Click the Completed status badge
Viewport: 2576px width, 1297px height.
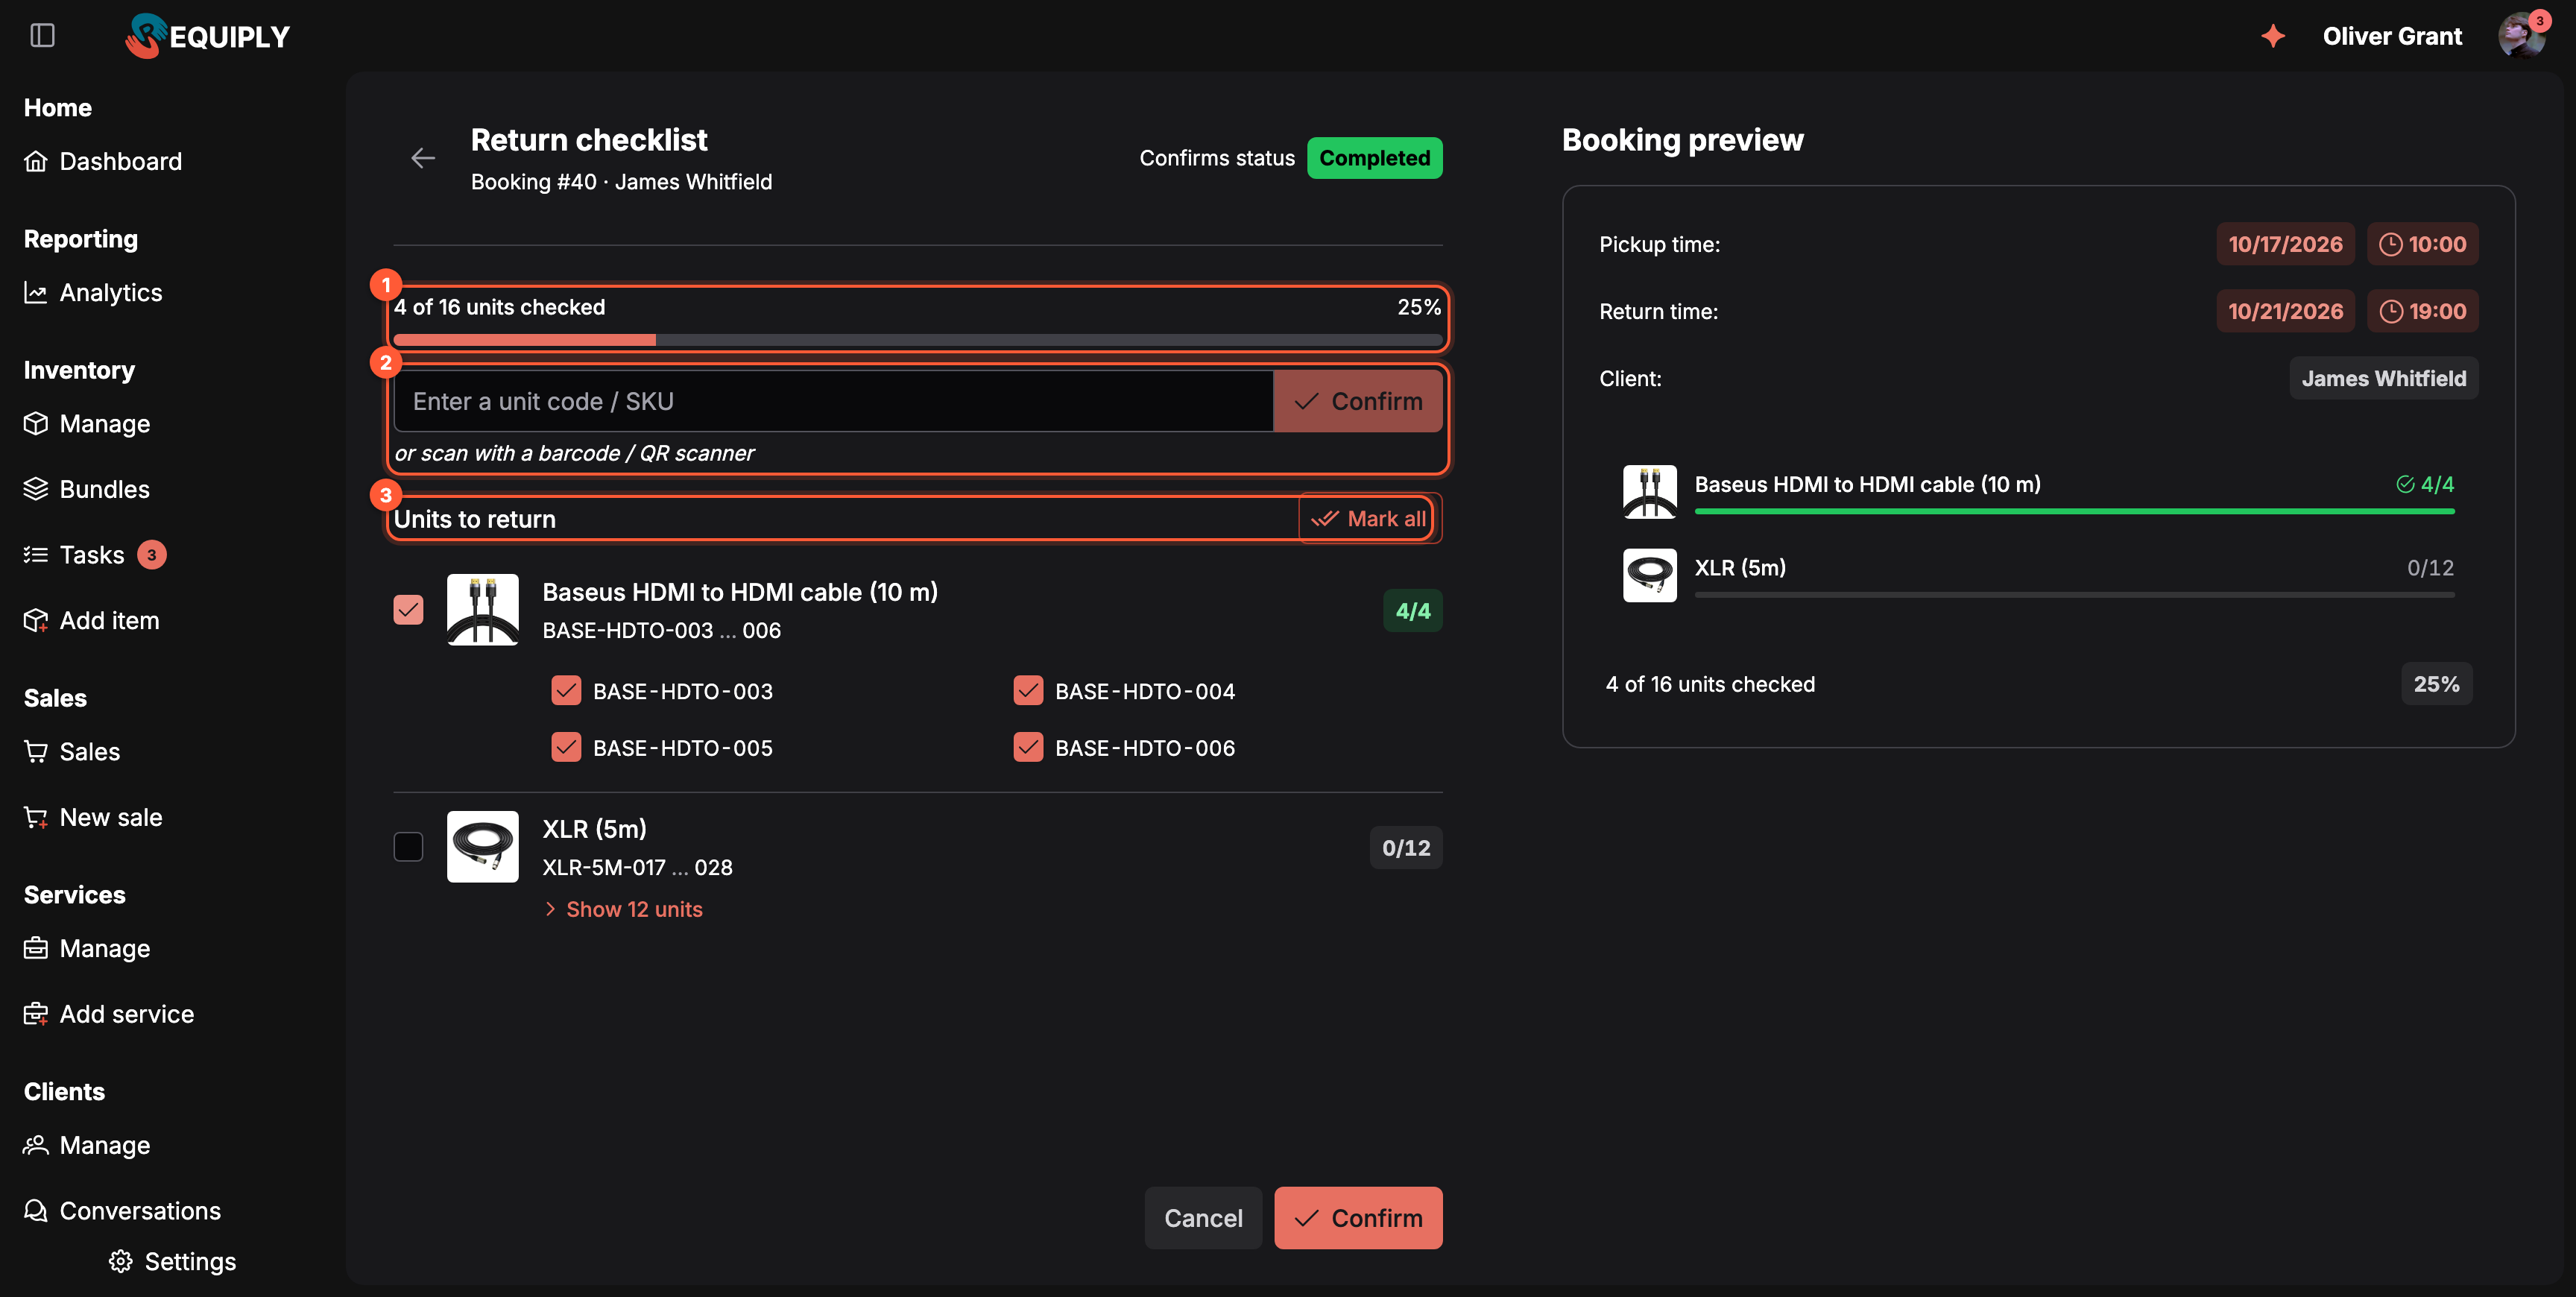coord(1375,158)
